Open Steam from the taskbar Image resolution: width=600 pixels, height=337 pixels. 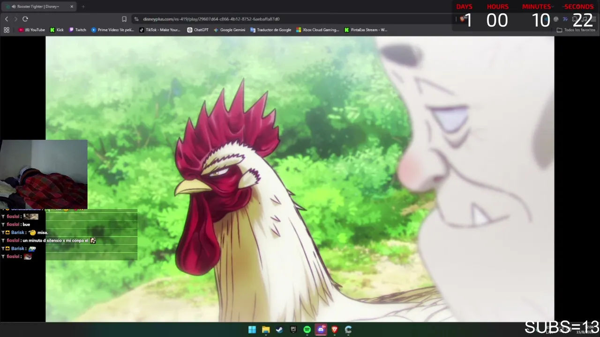click(279, 330)
